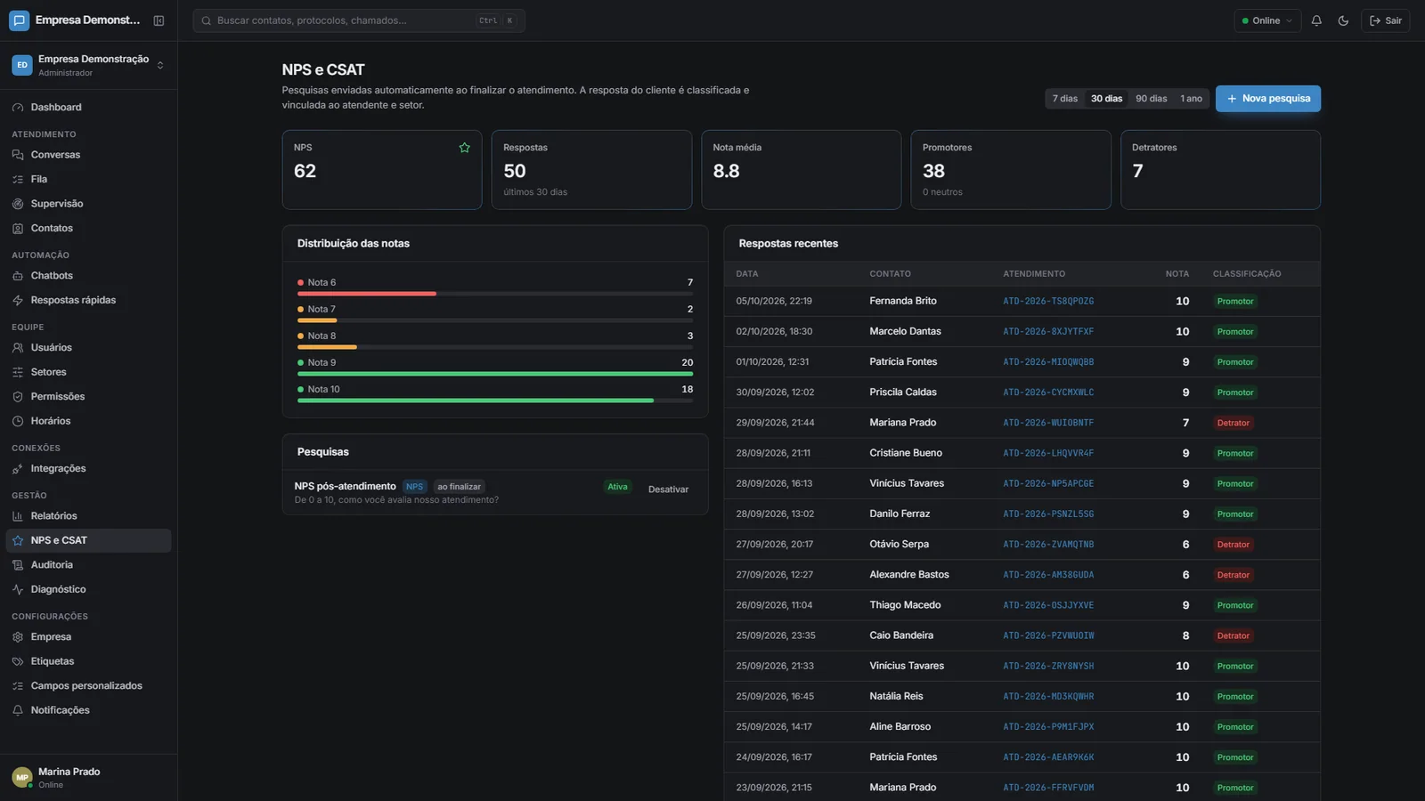1425x801 pixels.
Task: Select the 30 dias period
Action: pyautogui.click(x=1106, y=99)
